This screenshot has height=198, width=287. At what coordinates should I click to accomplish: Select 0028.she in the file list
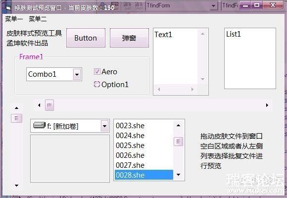tap(144, 175)
